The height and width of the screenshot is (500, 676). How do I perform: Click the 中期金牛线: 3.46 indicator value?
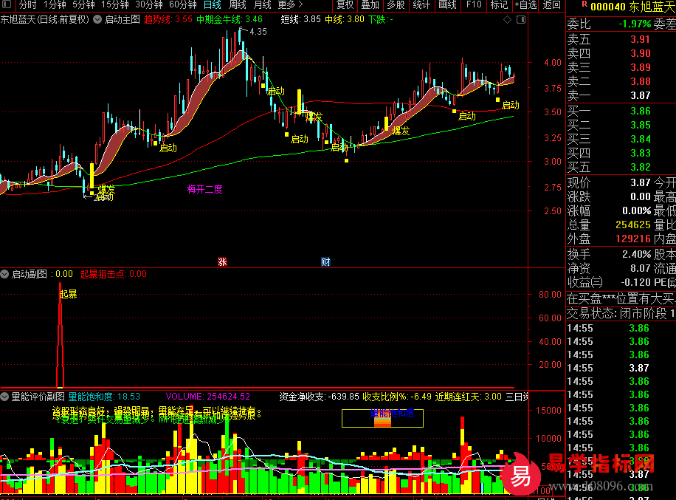[230, 19]
